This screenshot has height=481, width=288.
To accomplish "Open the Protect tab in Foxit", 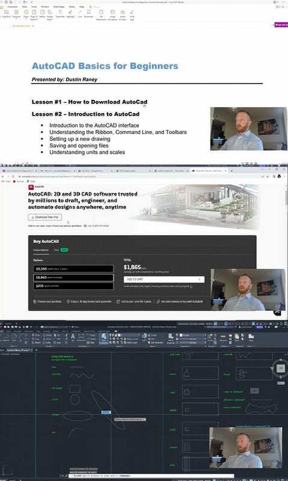I will [x=45, y=7].
